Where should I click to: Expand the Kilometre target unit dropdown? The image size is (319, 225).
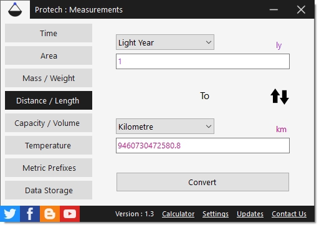[x=165, y=127]
